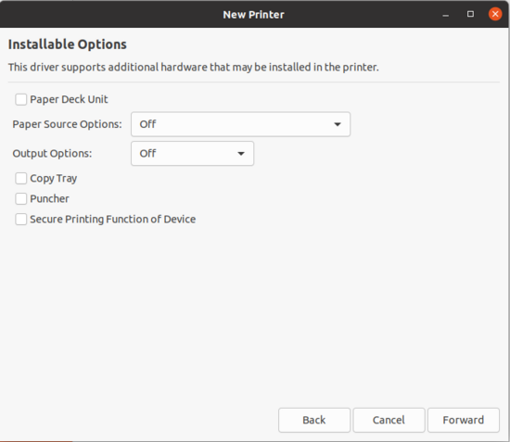Open the Paper Source Options combo box
Screen dimensions: 510x442
click(x=240, y=124)
